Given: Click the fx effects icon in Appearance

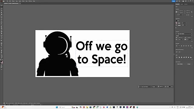Looking at the screenshot, I should pos(176,28).
